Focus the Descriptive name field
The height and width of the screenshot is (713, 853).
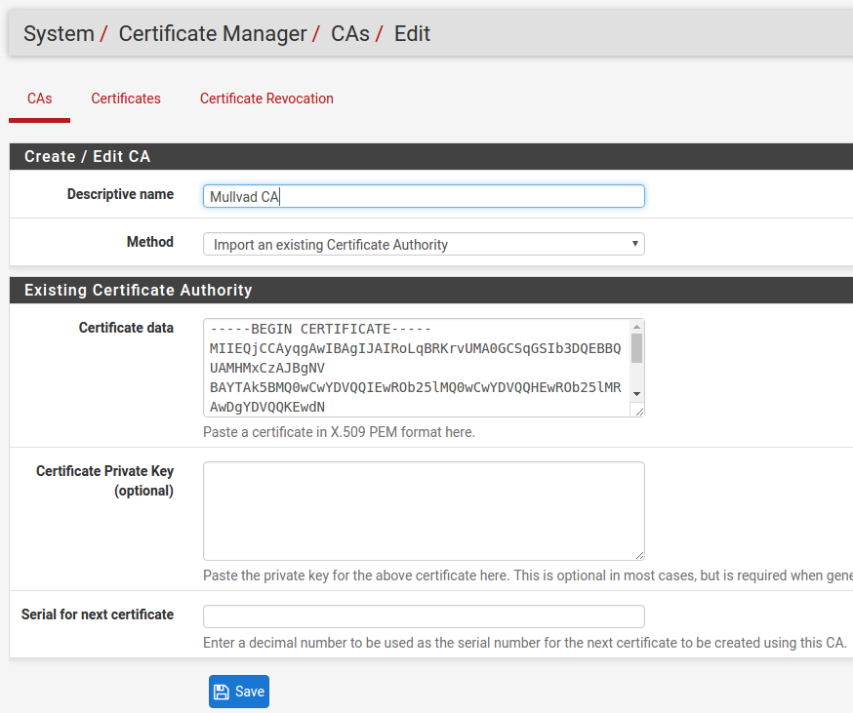(x=424, y=196)
